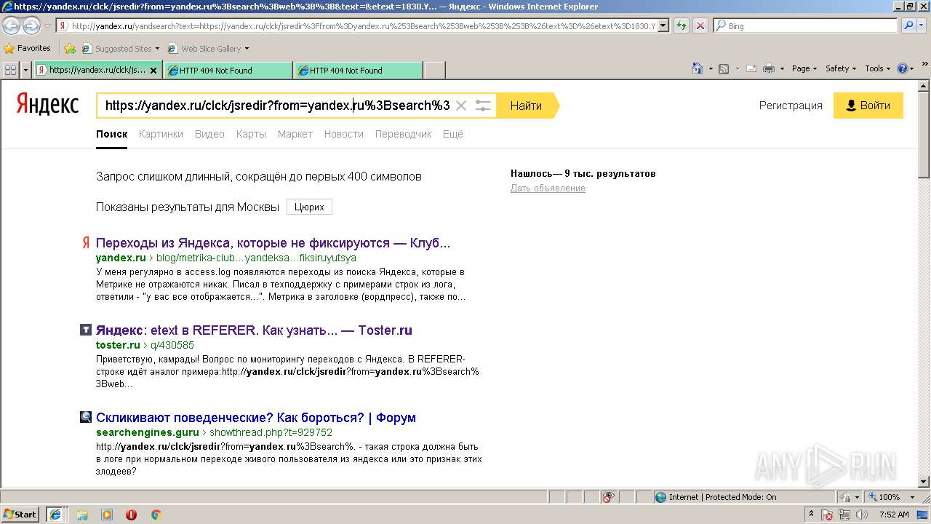This screenshot has width=931, height=524.
Task: Click the Войти login button
Action: pyautogui.click(x=868, y=106)
